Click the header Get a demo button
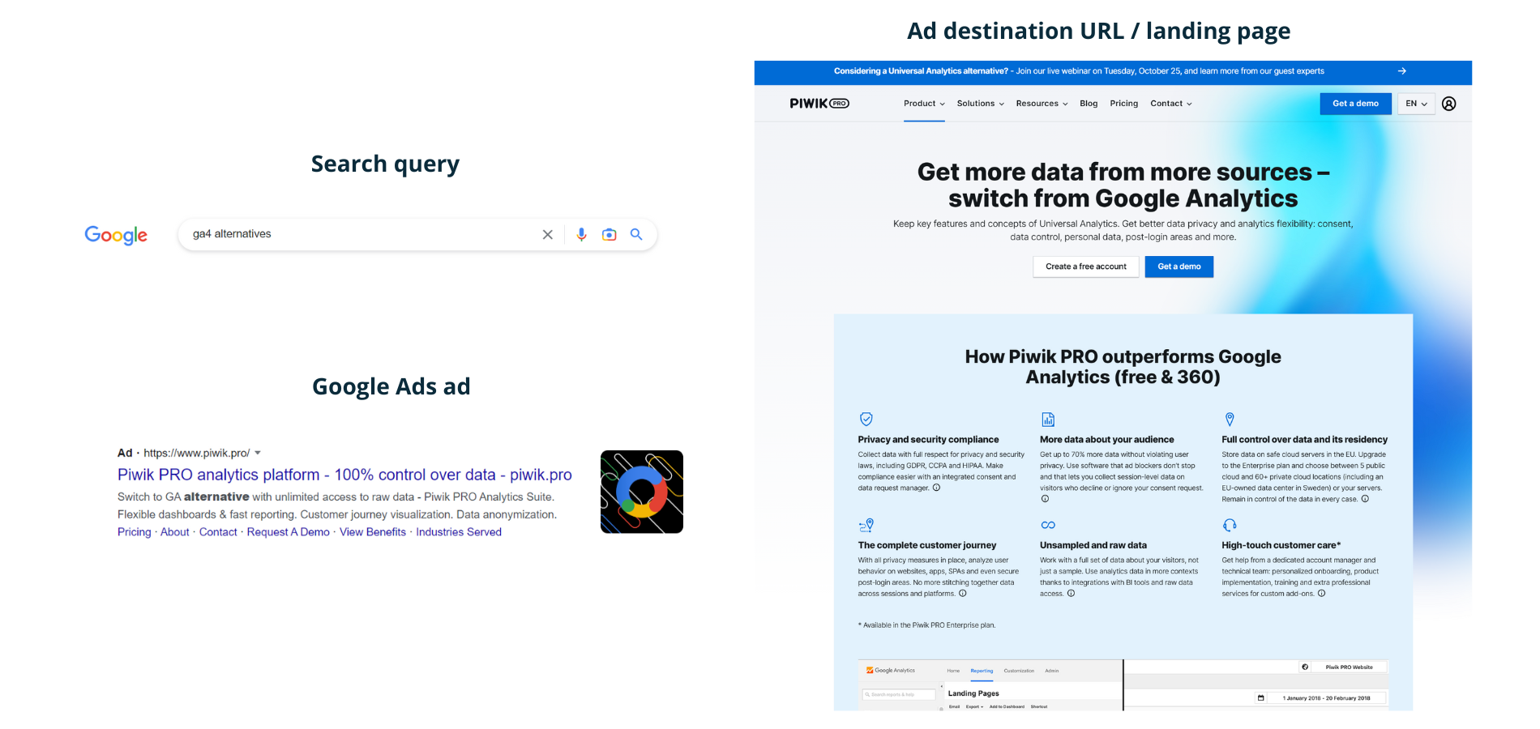Image resolution: width=1540 pixels, height=729 pixels. [x=1355, y=104]
